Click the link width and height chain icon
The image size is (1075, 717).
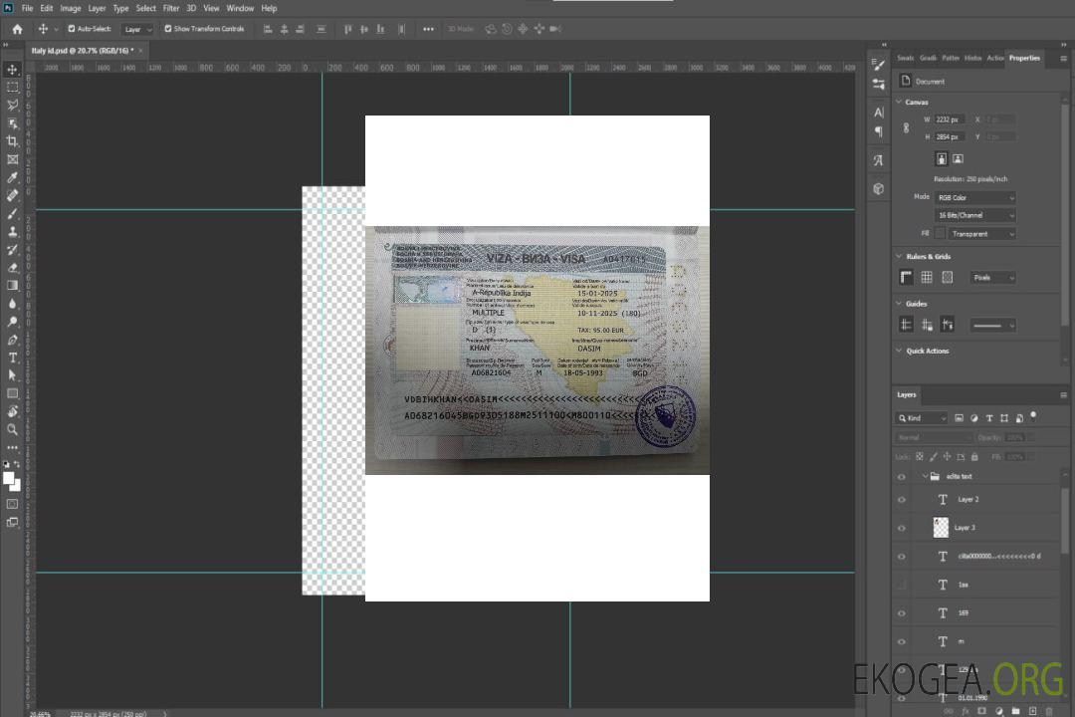pyautogui.click(x=906, y=128)
